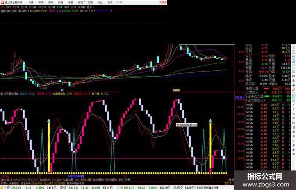Switch indicator to MA2
Screen dimensions: 296x190
click(x=77, y=180)
